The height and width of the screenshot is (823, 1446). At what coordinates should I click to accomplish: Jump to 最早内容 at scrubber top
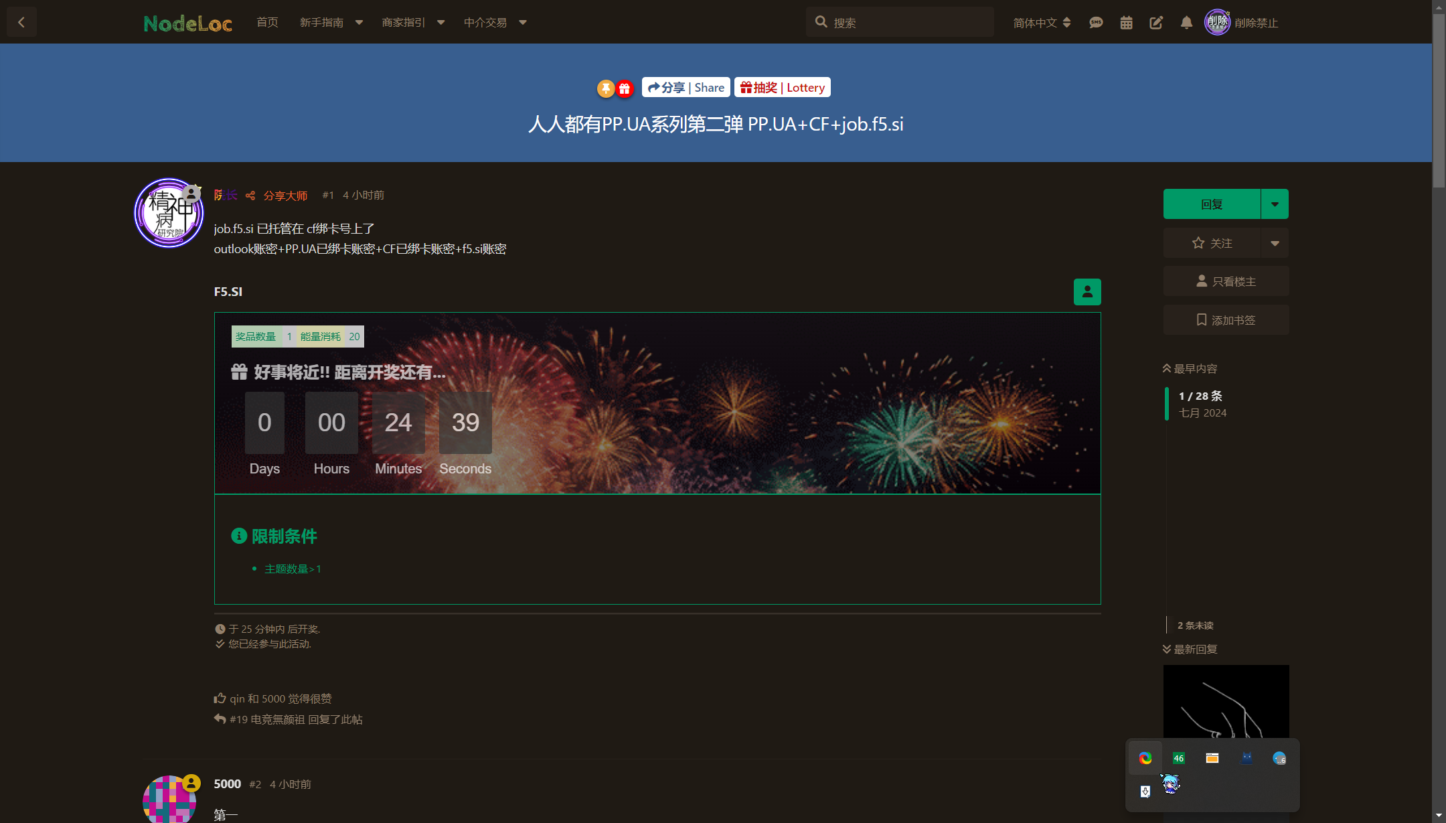(x=1190, y=368)
